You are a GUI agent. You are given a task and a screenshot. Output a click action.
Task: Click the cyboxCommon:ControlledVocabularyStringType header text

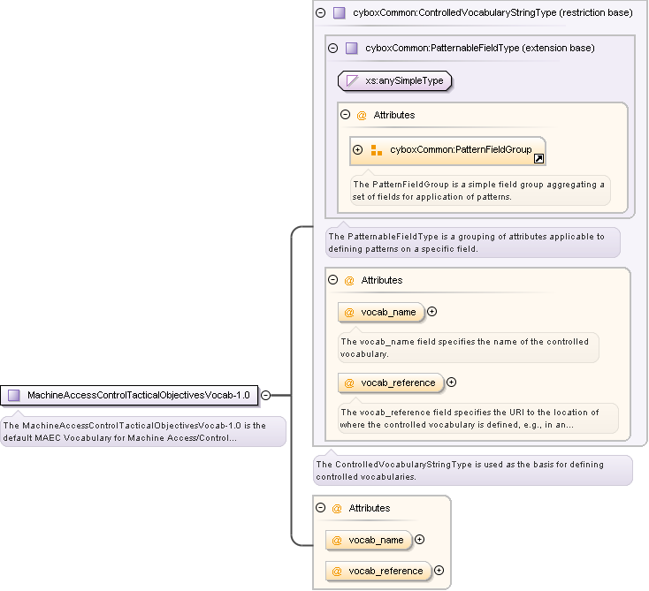click(492, 13)
